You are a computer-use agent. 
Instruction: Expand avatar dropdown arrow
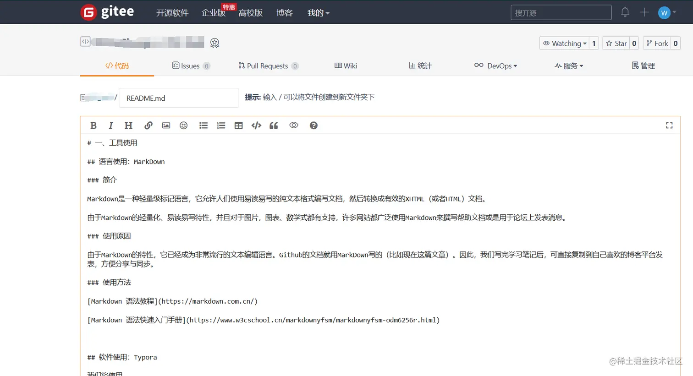[x=674, y=12]
